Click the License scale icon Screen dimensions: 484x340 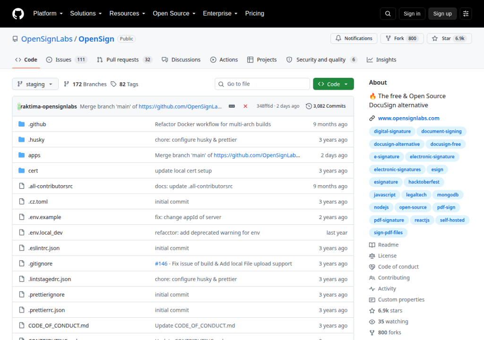point(372,256)
